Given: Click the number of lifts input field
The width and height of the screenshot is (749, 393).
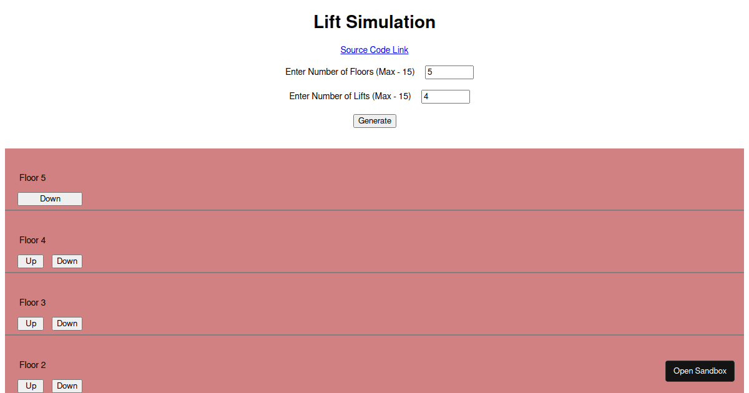Looking at the screenshot, I should (x=445, y=96).
